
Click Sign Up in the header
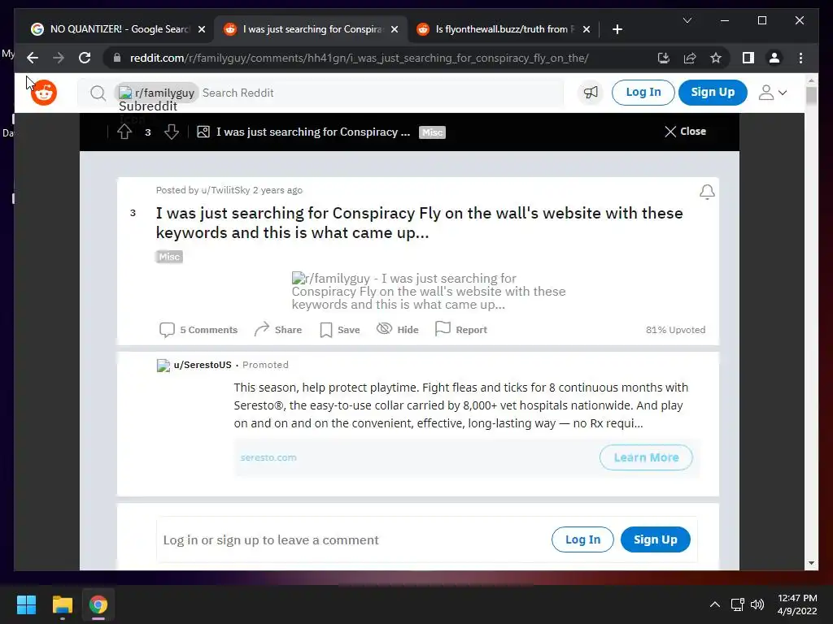[x=713, y=93]
